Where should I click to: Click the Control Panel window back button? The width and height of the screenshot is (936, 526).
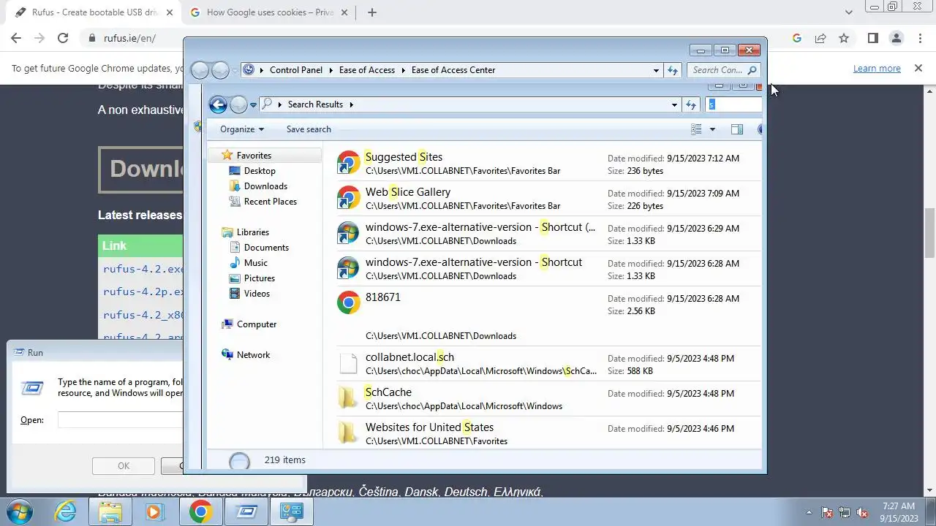pos(200,70)
